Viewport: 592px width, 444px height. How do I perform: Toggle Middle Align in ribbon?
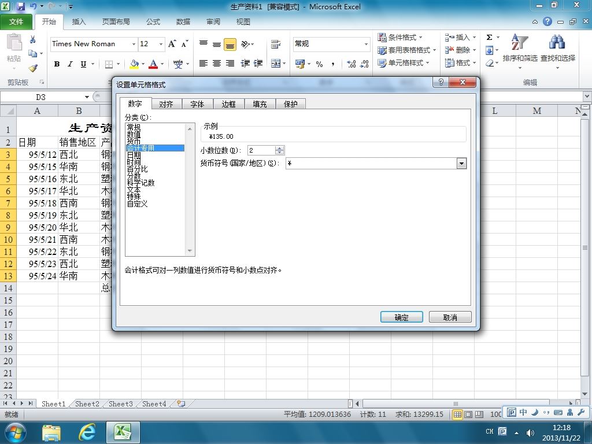click(217, 45)
